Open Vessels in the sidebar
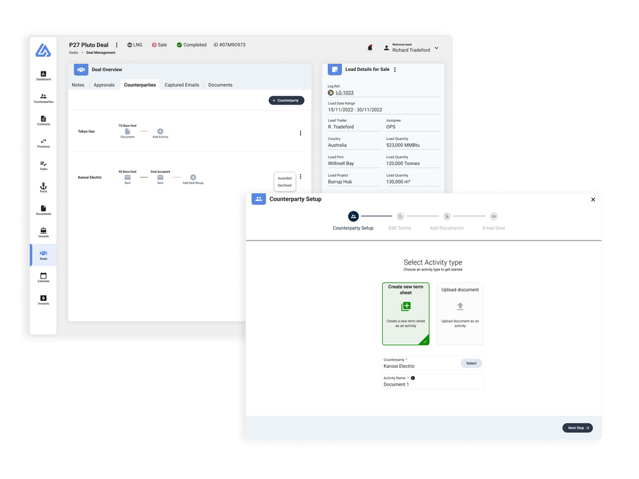 (x=43, y=233)
